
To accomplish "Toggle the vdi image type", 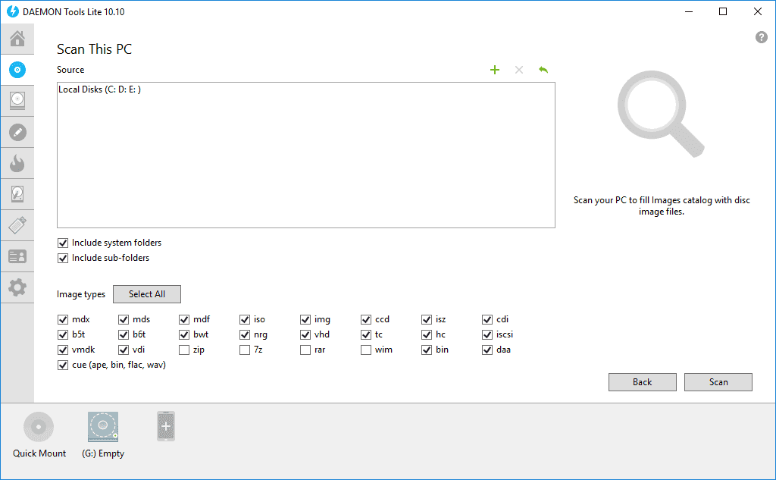I will coord(124,350).
